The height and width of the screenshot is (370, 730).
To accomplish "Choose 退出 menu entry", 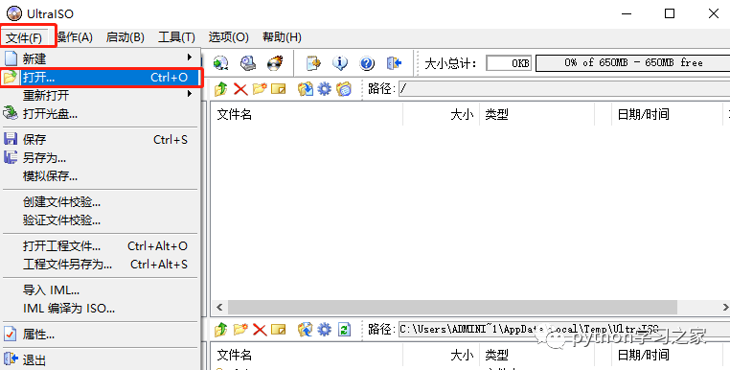I will coord(100,359).
